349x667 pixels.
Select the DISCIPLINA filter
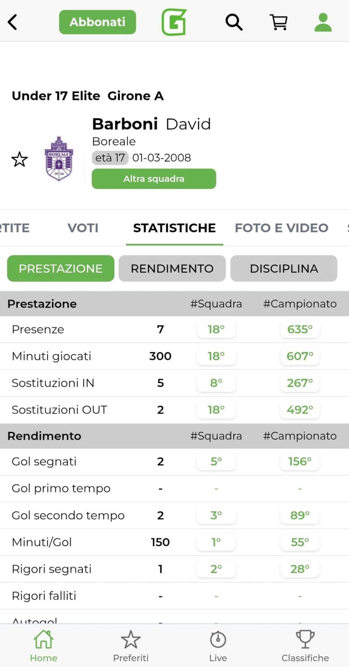284,269
